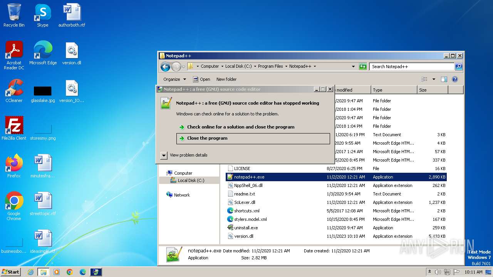Open the Firefox desktop shortcut
The height and width of the screenshot is (277, 493).
click(14, 166)
